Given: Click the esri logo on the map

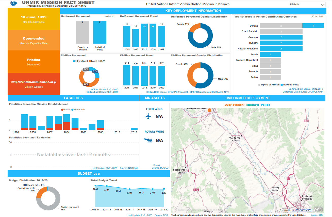Looking at the screenshot, I should pos(318,209).
